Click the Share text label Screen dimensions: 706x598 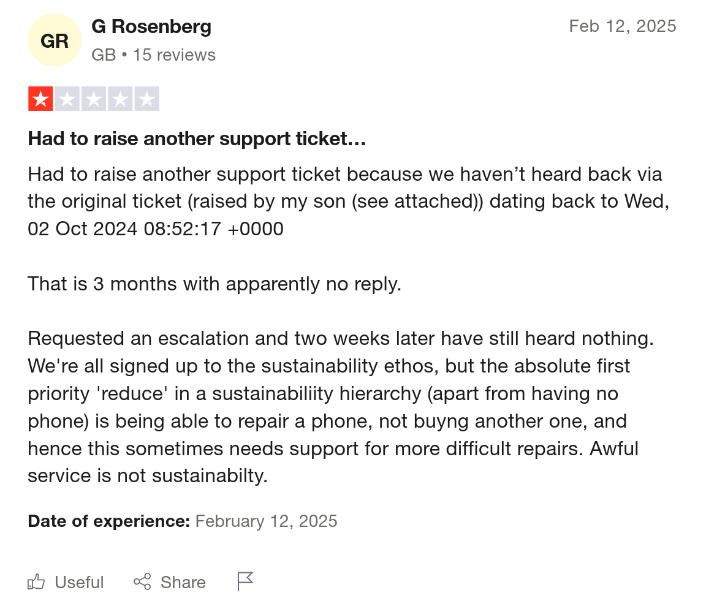pos(183,582)
